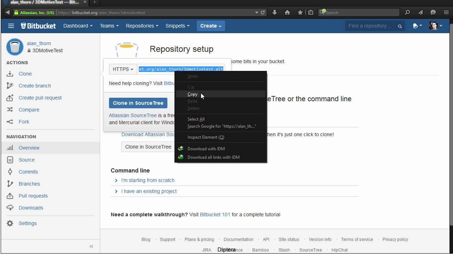Open the Repositories dropdown menu
The image size is (453, 254).
click(142, 26)
